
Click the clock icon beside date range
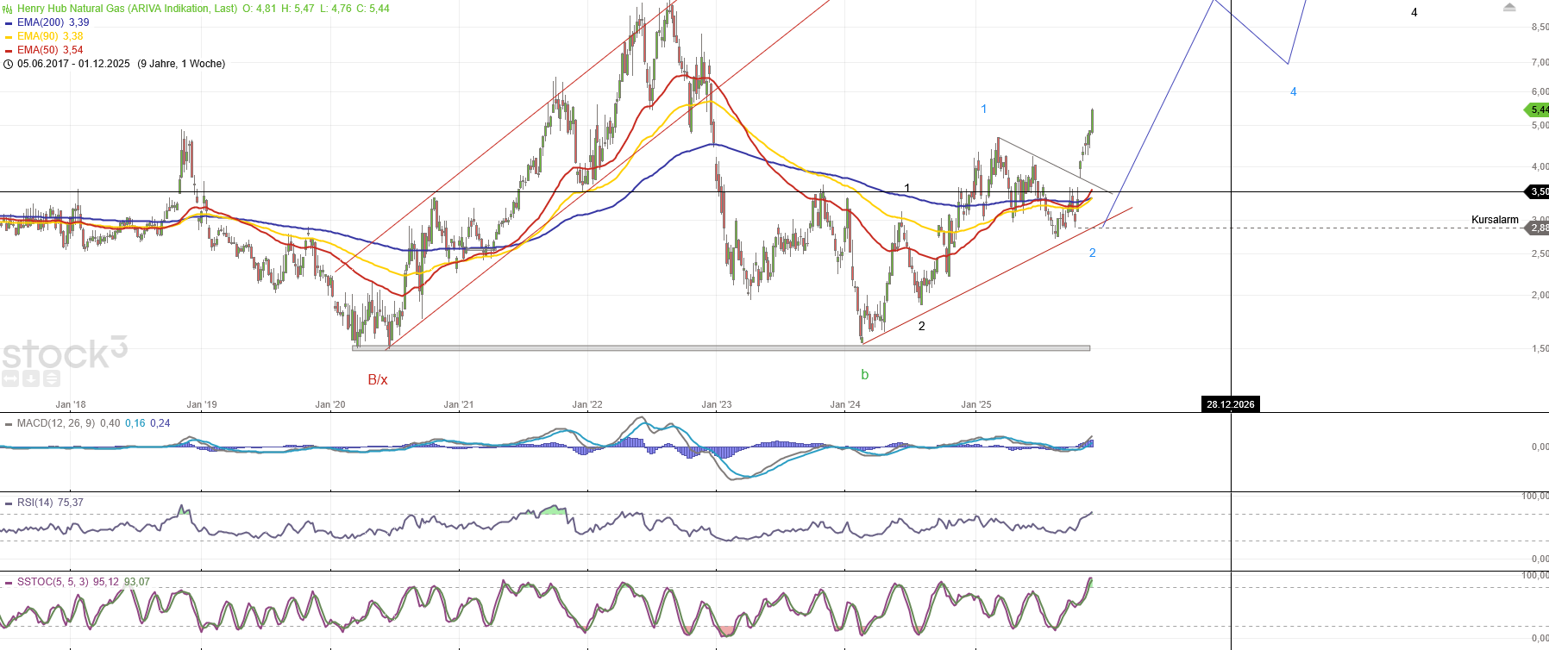pyautogui.click(x=9, y=64)
